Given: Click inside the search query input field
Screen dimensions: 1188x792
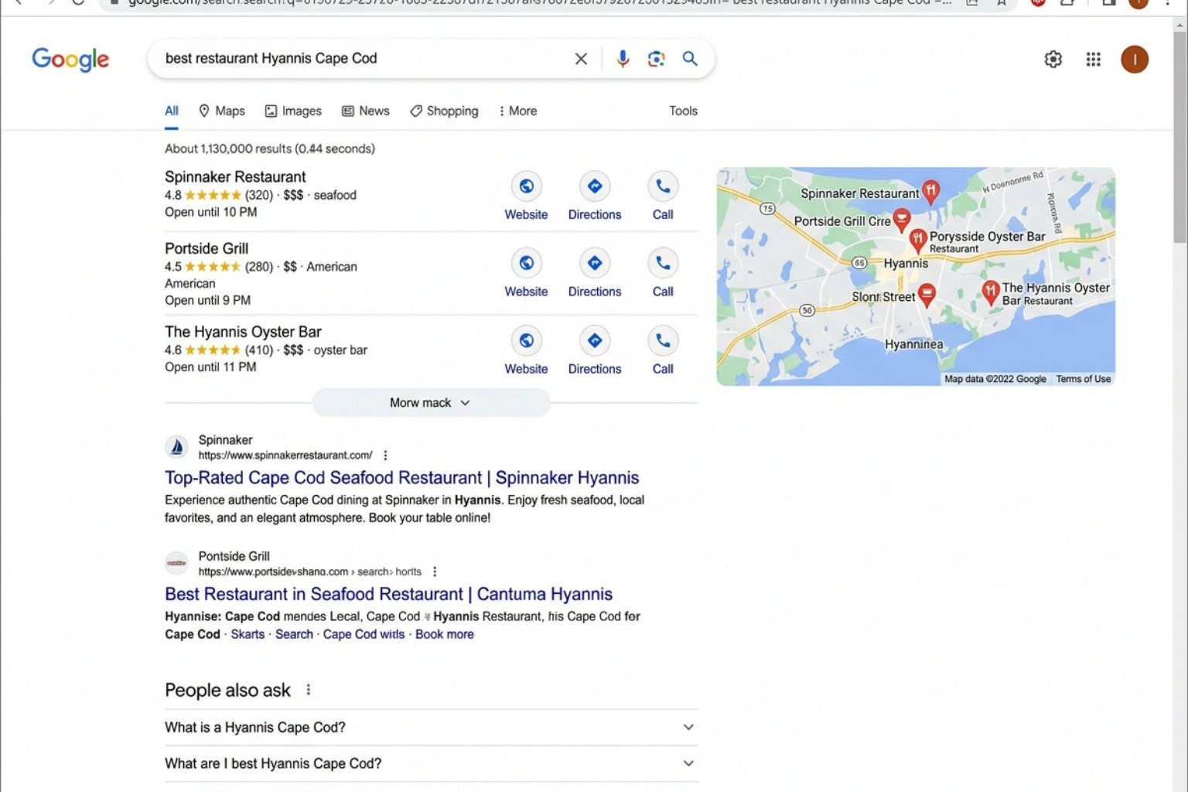Looking at the screenshot, I should (364, 59).
